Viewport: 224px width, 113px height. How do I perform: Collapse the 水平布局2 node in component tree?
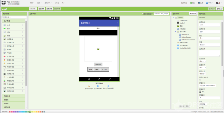point(175,32)
